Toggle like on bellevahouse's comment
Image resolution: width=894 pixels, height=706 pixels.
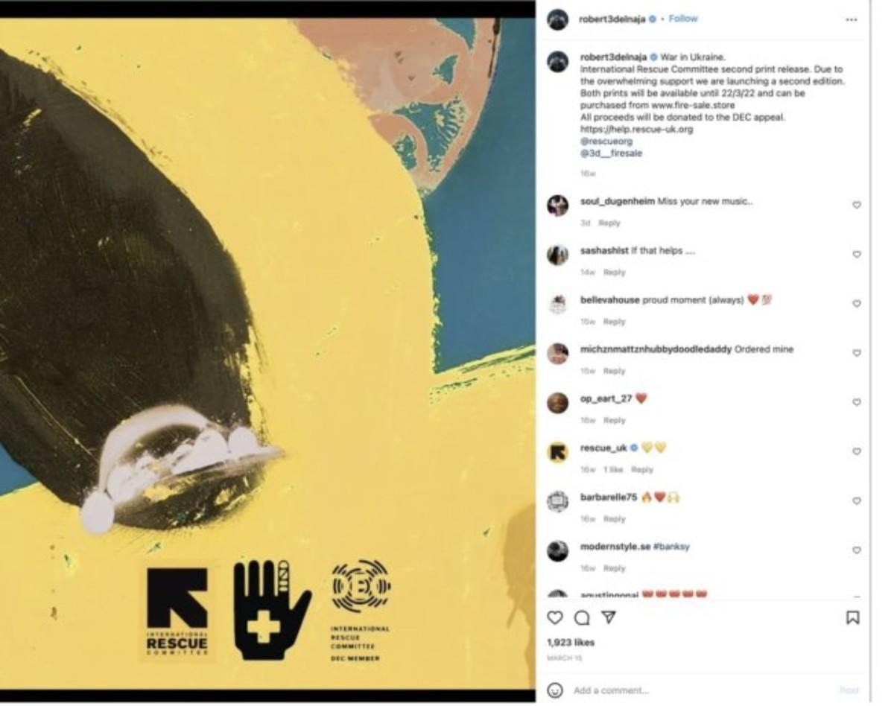click(x=857, y=303)
